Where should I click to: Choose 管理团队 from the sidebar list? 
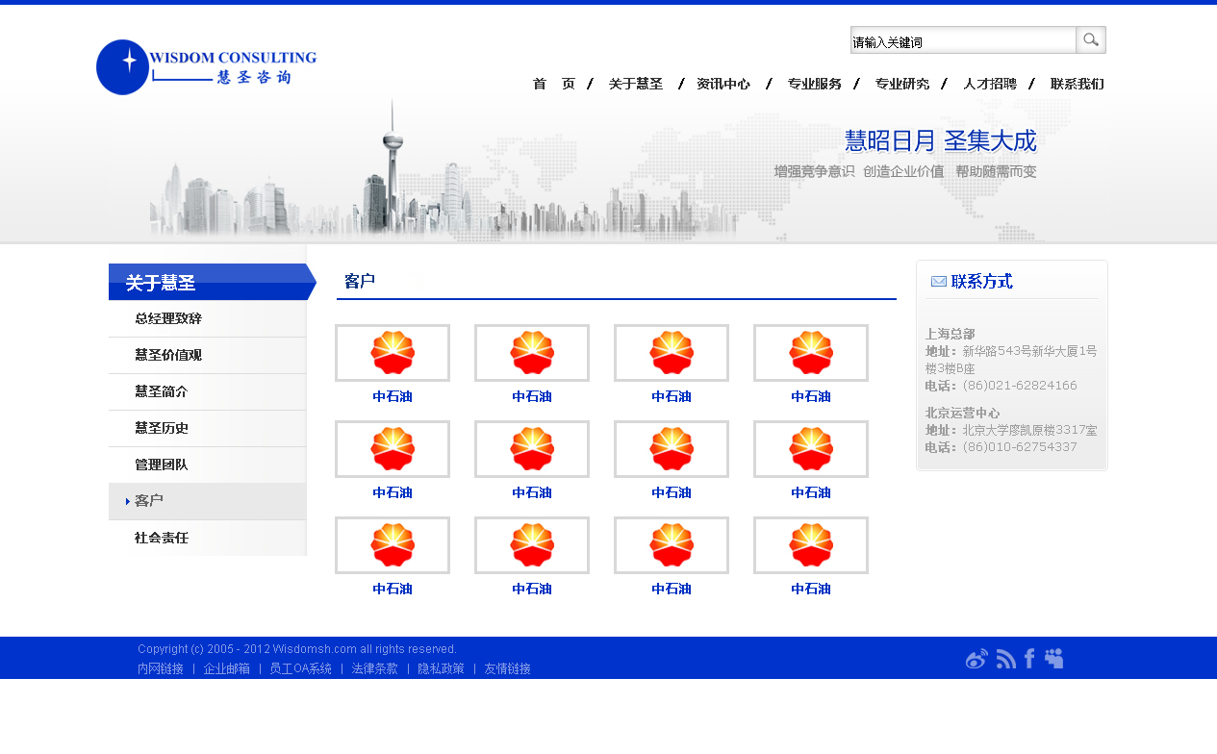pos(162,465)
